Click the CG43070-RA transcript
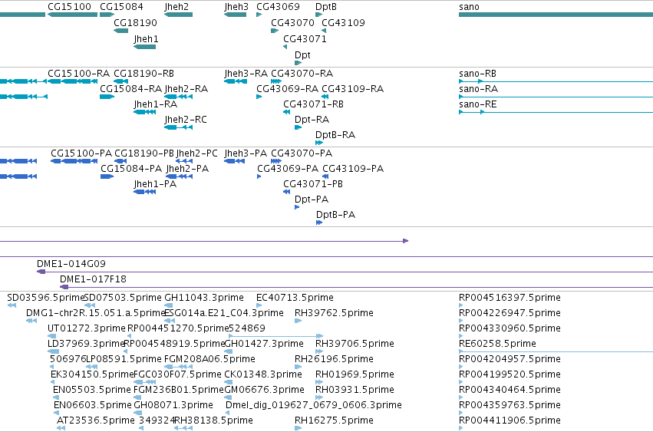Viewport: 653px width, 432px height. tap(276, 81)
